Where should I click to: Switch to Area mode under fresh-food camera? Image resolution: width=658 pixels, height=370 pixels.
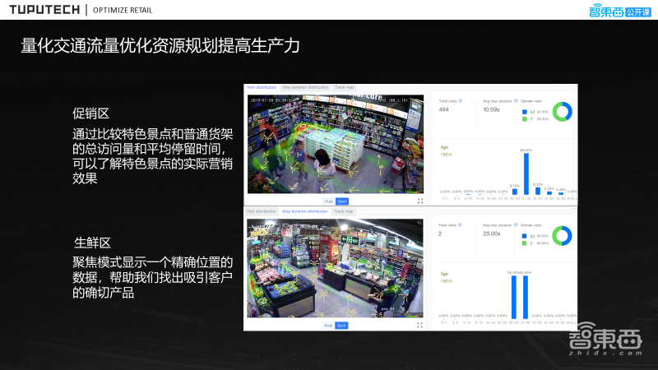pos(328,326)
